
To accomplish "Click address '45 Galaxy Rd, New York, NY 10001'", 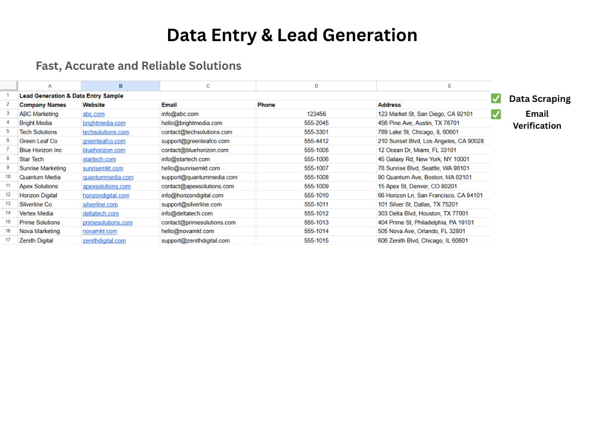I will tap(434, 159).
